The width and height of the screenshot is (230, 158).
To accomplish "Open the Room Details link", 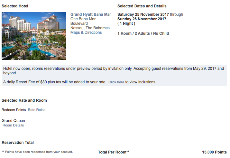I will pyautogui.click(x=13, y=125).
